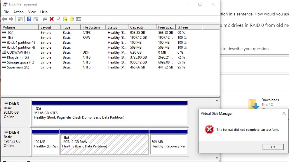The height and width of the screenshot is (162, 289).
Task: Select the (E:) 1907.12 GB RAW partition block
Action: [x=104, y=142]
